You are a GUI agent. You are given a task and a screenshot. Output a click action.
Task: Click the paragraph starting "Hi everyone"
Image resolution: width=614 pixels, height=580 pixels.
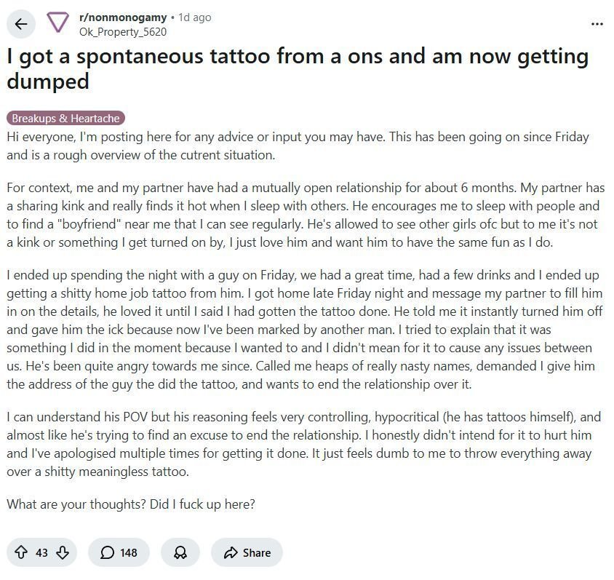click(x=297, y=145)
